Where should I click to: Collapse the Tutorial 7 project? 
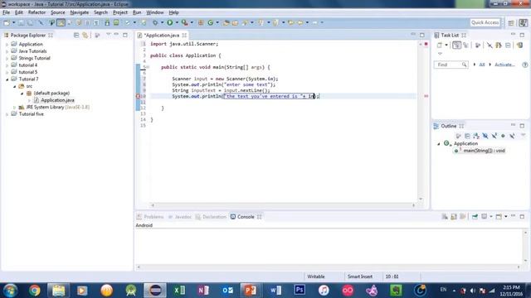(x=7, y=79)
